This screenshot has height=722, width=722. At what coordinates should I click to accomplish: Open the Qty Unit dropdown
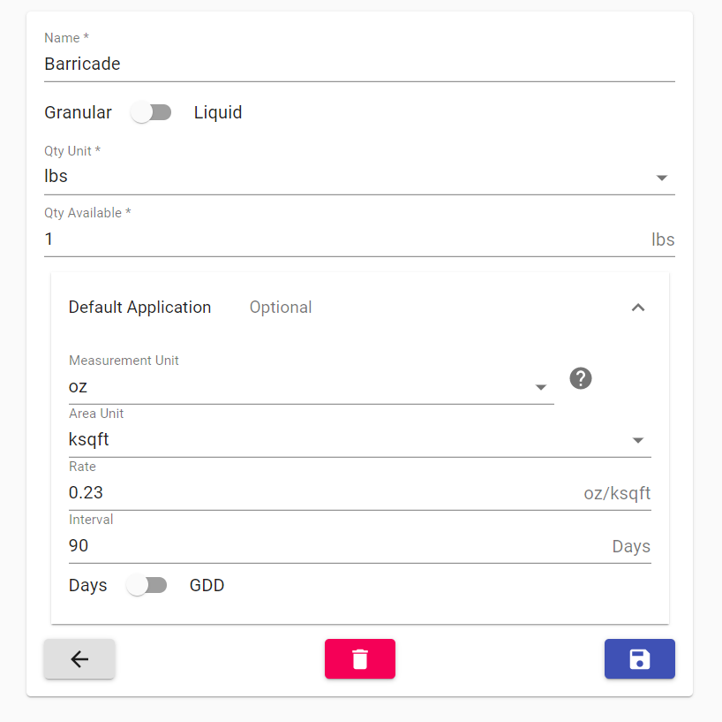coord(359,177)
